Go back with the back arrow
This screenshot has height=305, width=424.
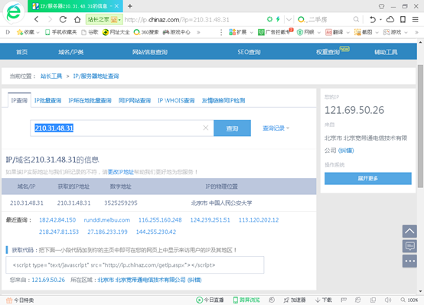[37, 19]
